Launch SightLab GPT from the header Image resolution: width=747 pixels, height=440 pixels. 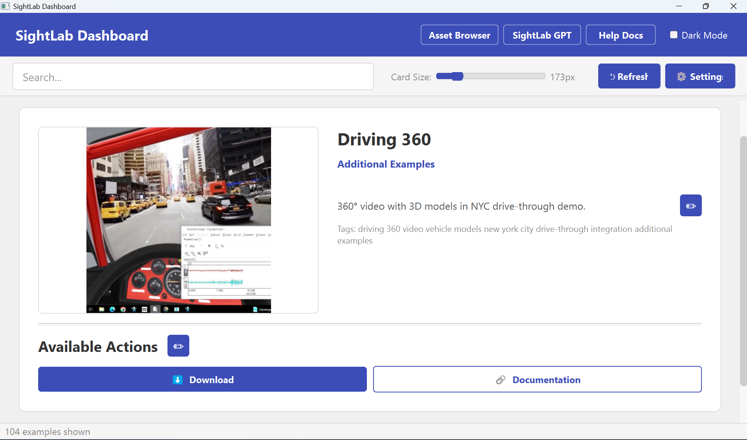click(x=542, y=35)
